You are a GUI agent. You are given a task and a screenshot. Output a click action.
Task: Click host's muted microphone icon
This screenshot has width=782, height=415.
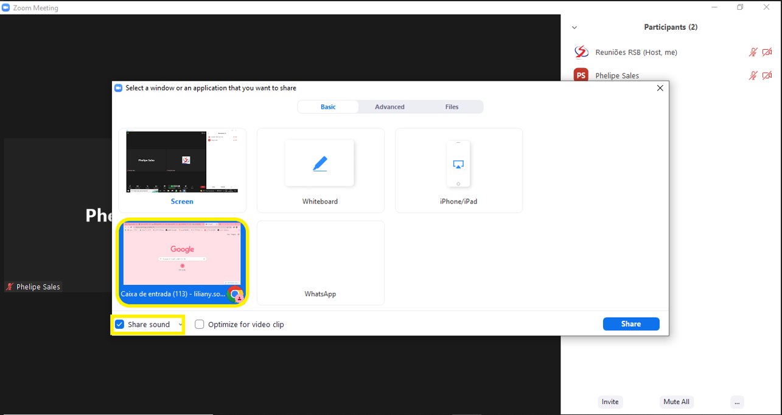(753, 52)
